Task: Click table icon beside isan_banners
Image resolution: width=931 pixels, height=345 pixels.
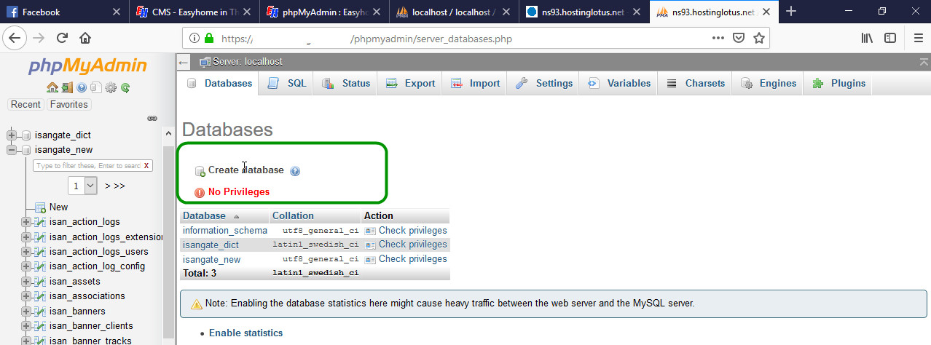Action: coord(41,312)
